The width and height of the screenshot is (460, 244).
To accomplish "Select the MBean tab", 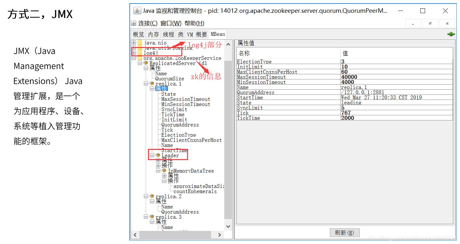I will [218, 34].
